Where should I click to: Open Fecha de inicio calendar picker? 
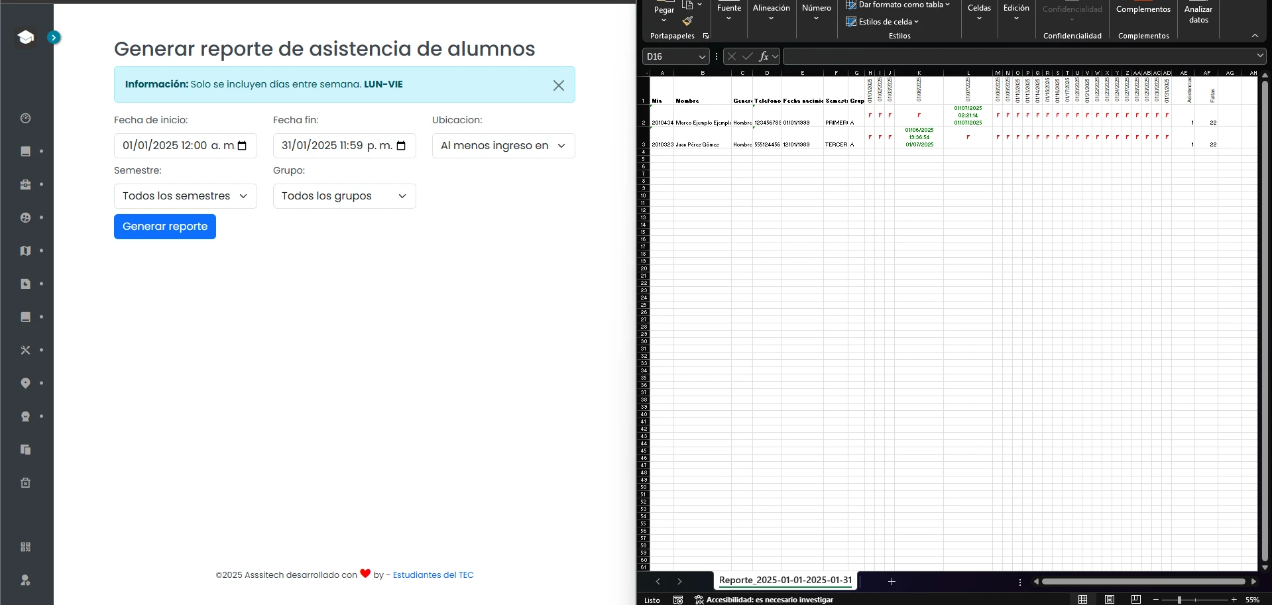tap(242, 146)
